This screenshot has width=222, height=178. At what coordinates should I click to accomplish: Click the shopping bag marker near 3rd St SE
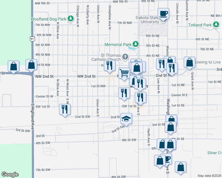click(170, 127)
